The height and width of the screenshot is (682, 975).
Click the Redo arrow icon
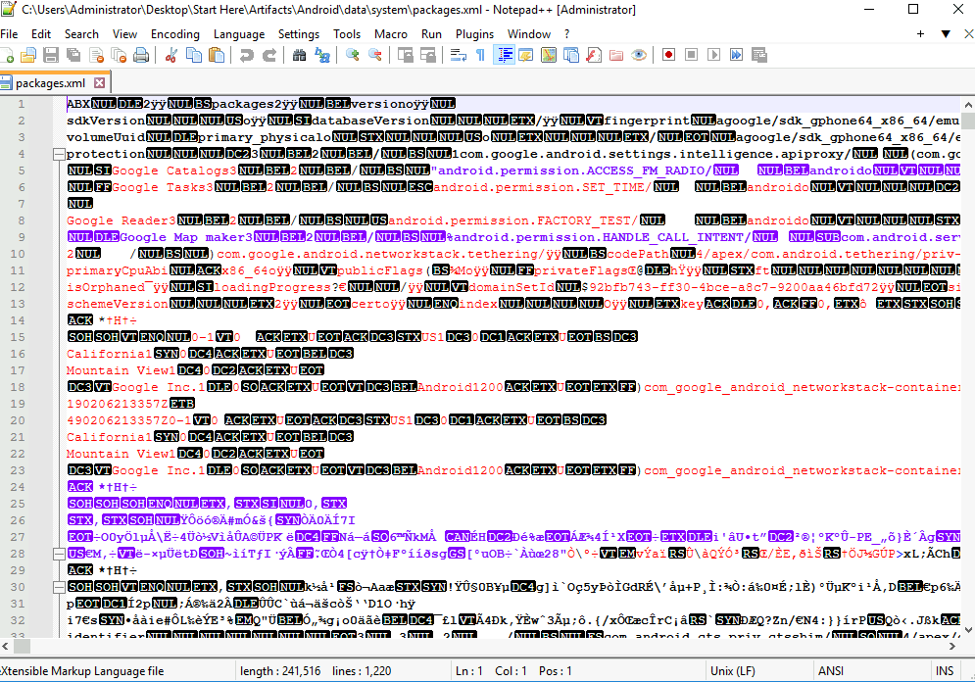point(269,55)
